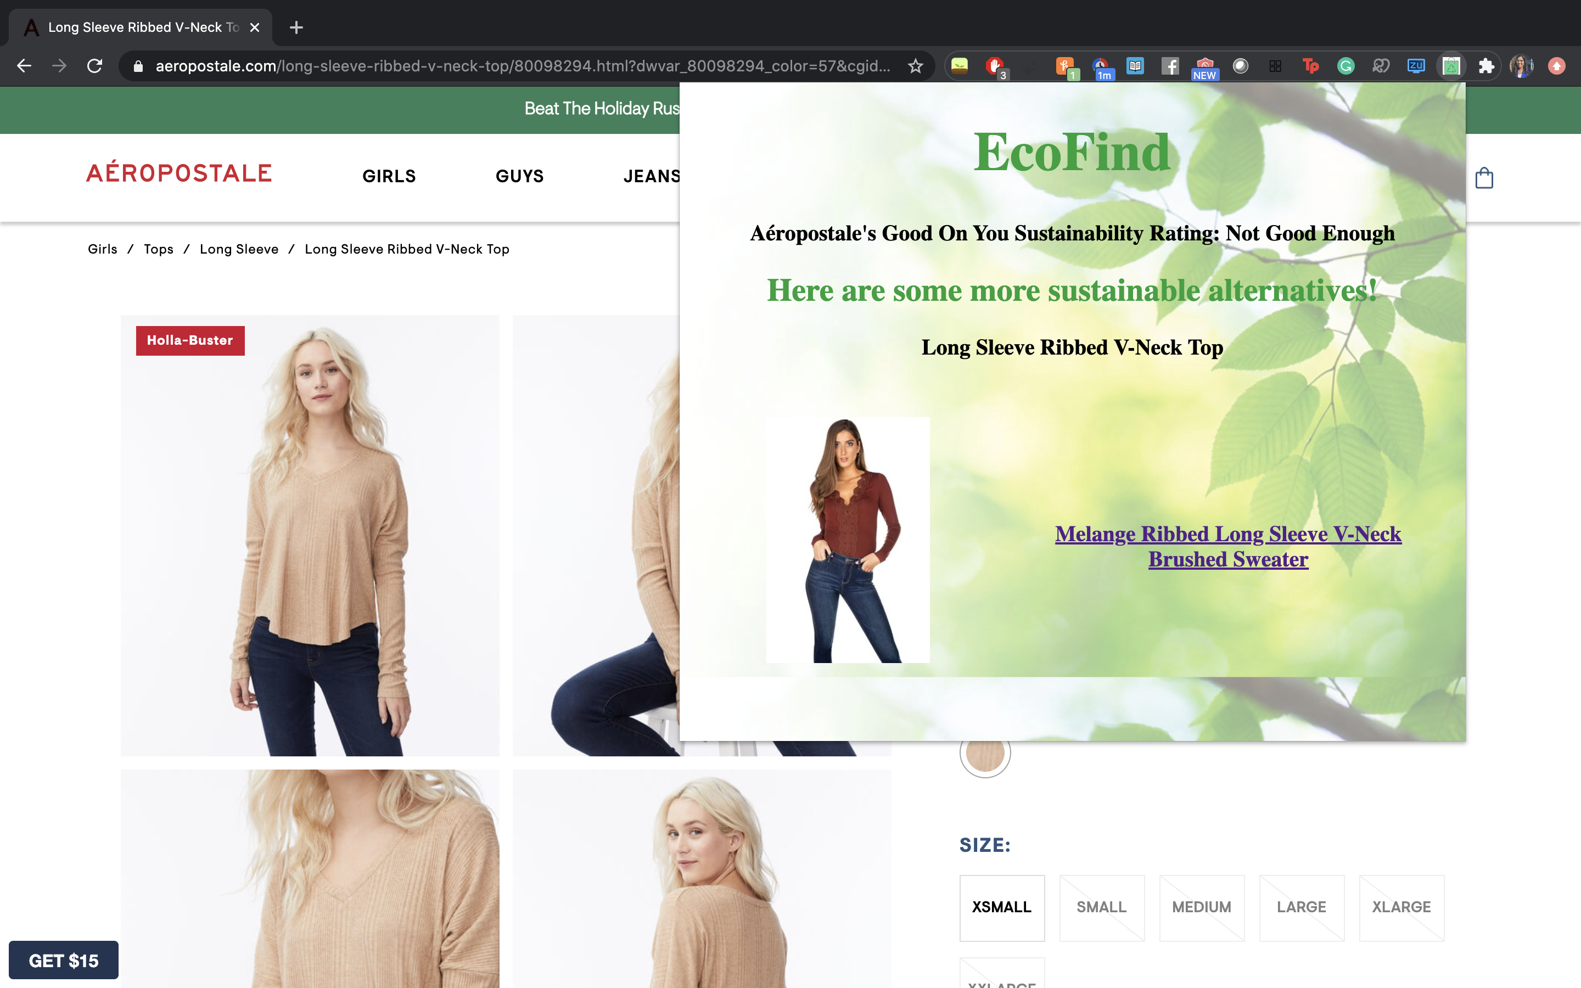The height and width of the screenshot is (988, 1581).
Task: Click the AdBlock stop-hand extension icon
Action: (994, 66)
